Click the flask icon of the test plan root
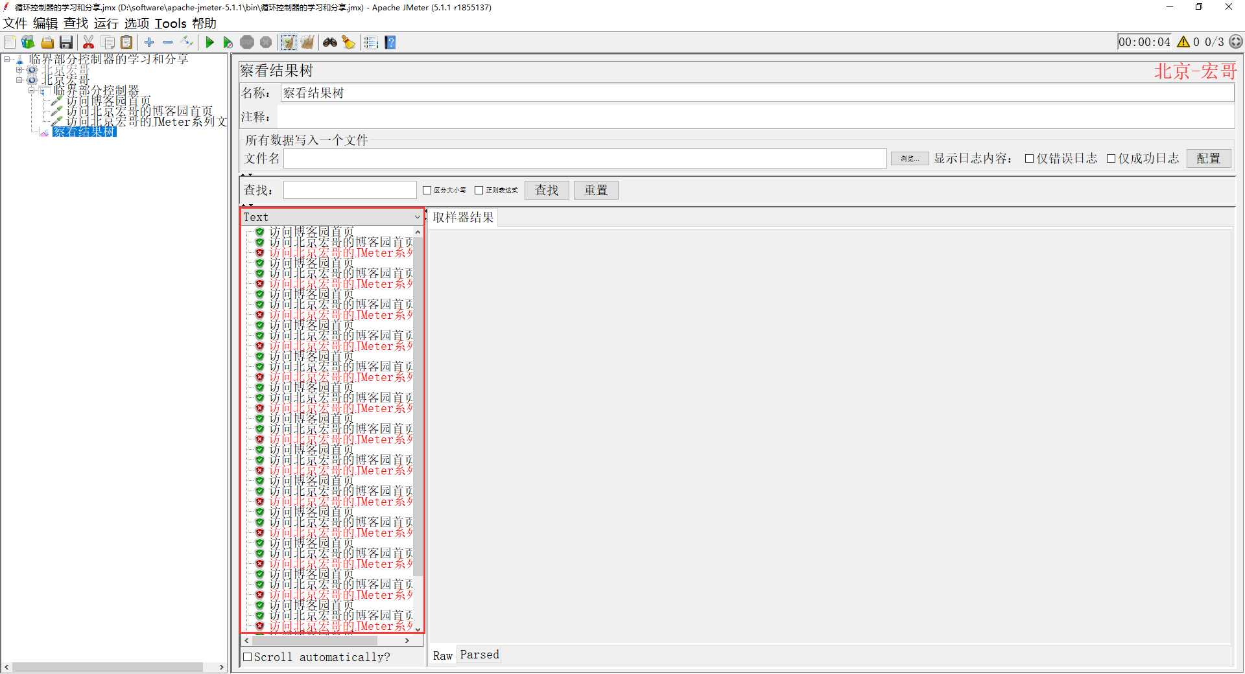This screenshot has height=674, width=1245. click(19, 60)
